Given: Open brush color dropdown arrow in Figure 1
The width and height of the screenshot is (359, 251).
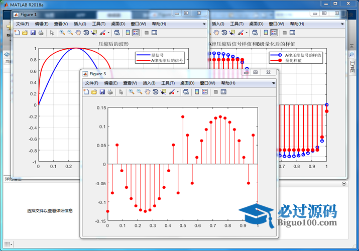Looking at the screenshot, I should click(x=108, y=33).
